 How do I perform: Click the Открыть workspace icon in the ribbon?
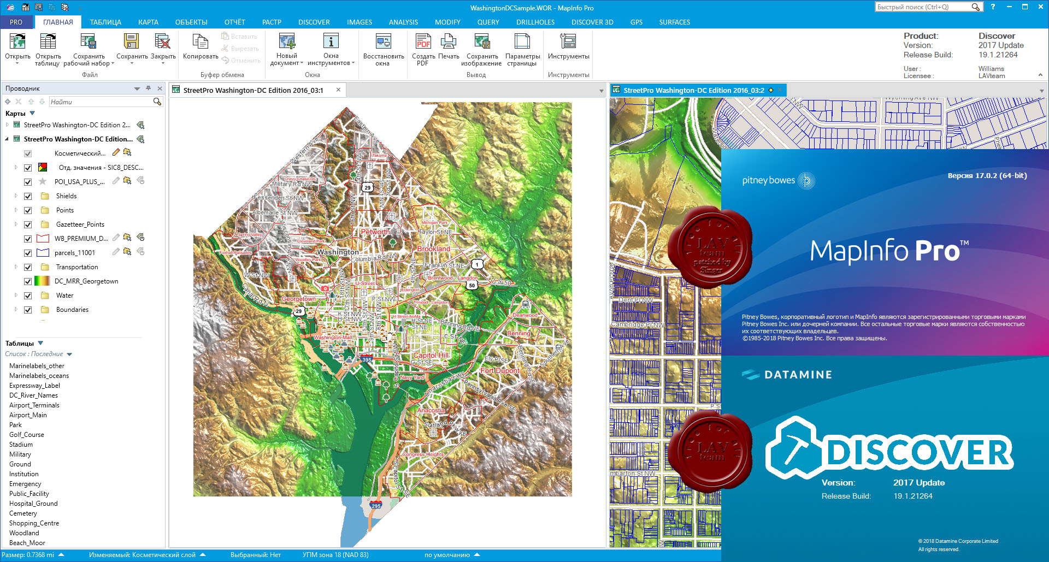point(17,41)
